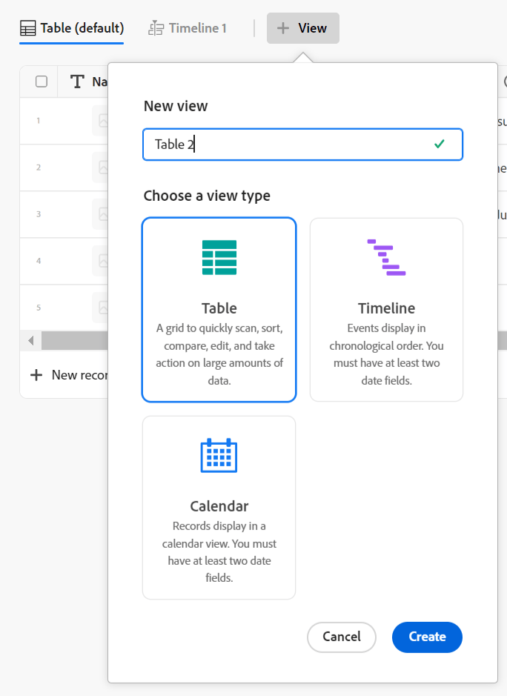Click the New view name input field

coord(289,145)
